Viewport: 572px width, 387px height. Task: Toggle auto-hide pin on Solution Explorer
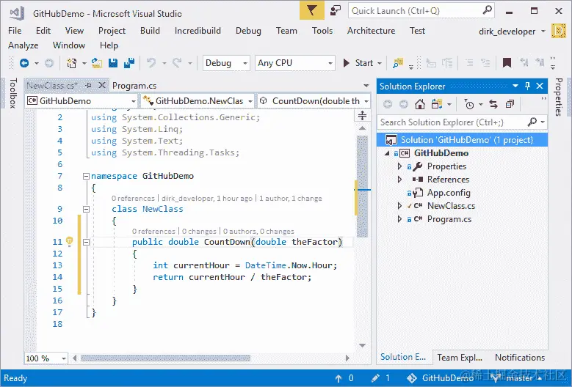tap(527, 86)
